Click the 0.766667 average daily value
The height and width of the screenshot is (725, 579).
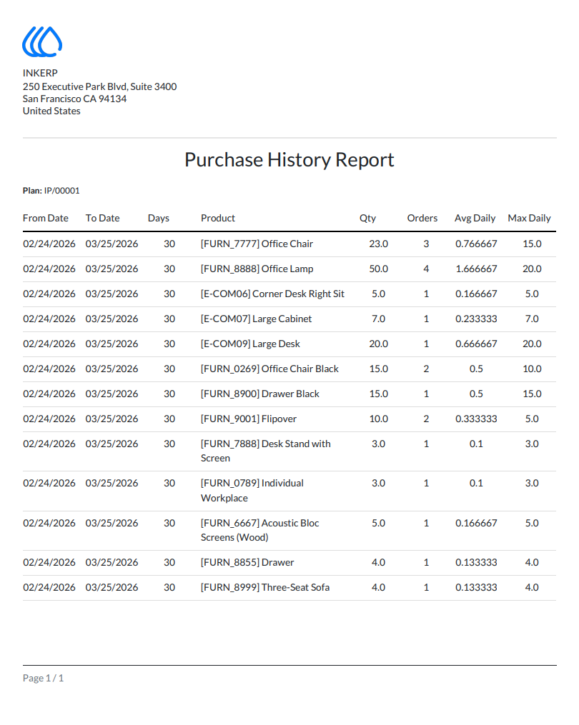[x=476, y=244]
